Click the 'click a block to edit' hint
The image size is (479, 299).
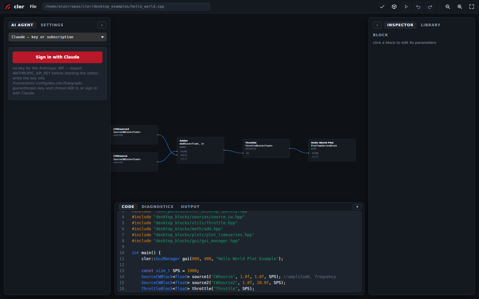pyautogui.click(x=404, y=43)
